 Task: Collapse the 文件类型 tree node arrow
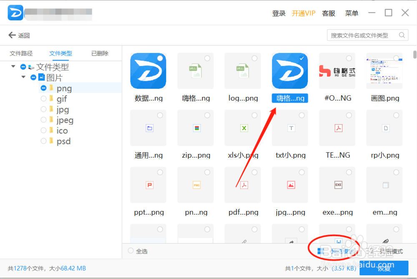[x=13, y=66]
